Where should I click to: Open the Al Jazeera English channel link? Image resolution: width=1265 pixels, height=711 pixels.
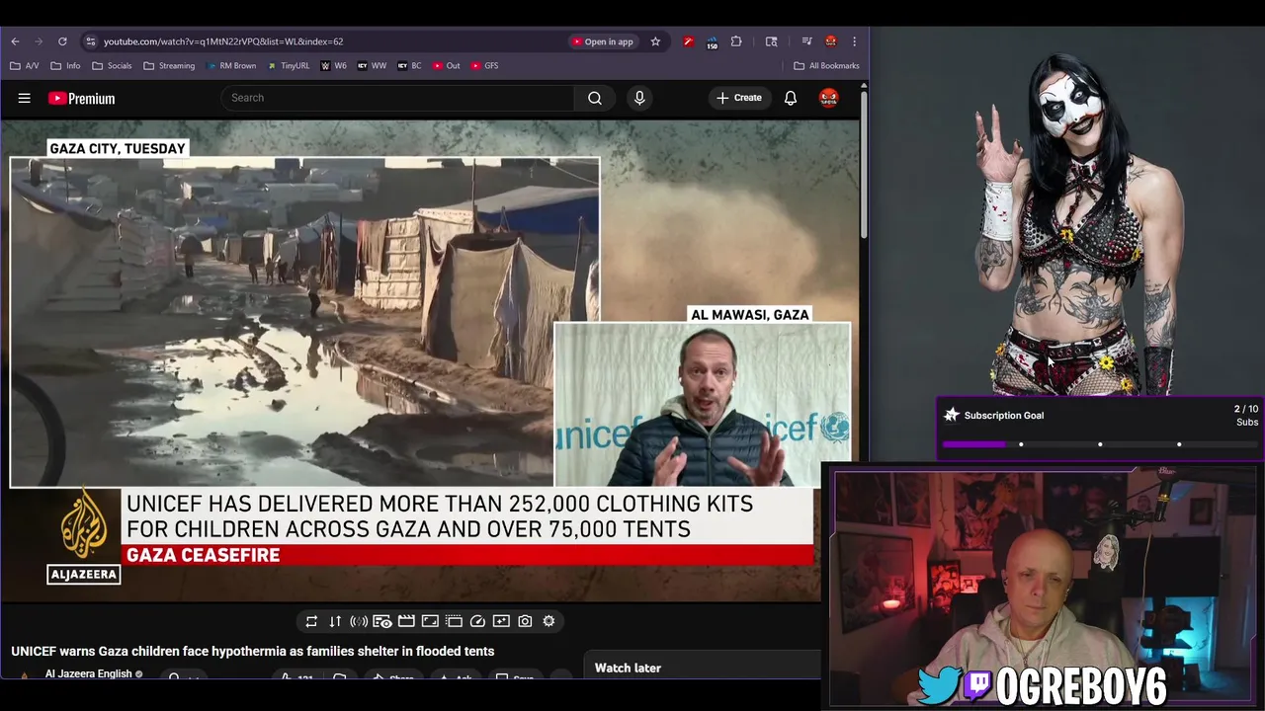(88, 673)
